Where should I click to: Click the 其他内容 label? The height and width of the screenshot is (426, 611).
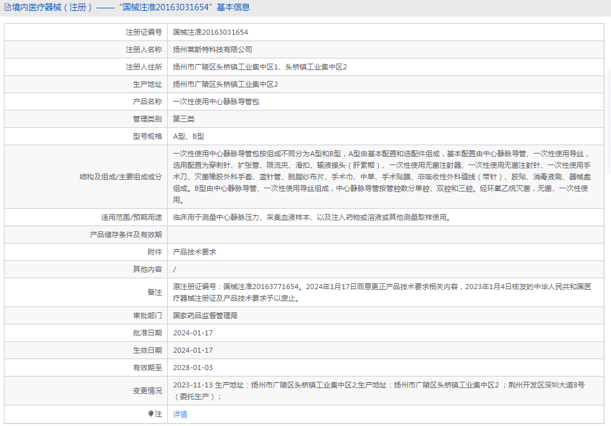[x=147, y=269]
